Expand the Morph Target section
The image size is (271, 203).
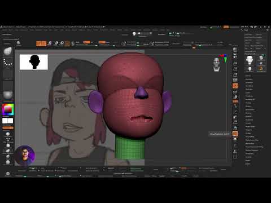[x=250, y=126]
